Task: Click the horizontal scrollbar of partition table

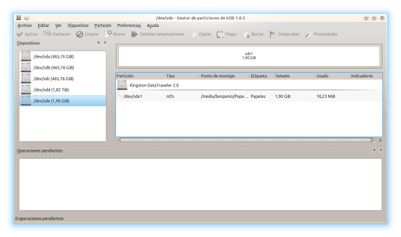Action: tap(246, 140)
